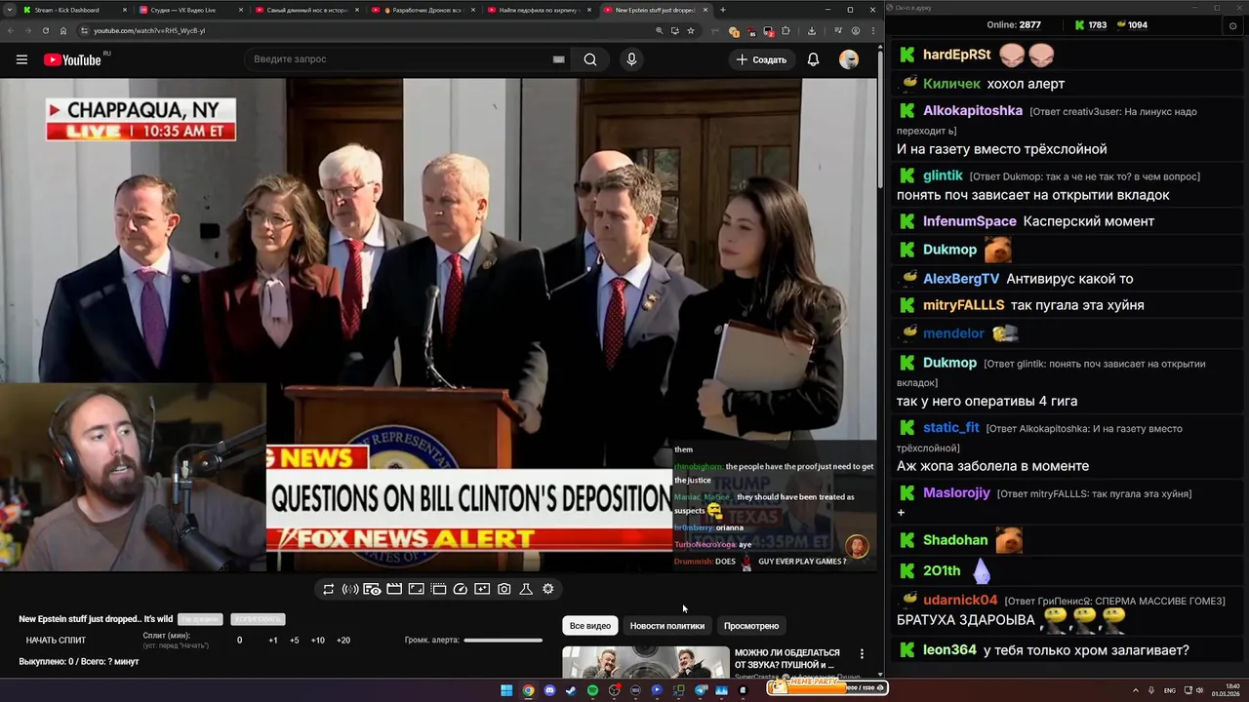Click the playback speed gauge icon
Viewport: 1249px width, 702px height.
(461, 589)
